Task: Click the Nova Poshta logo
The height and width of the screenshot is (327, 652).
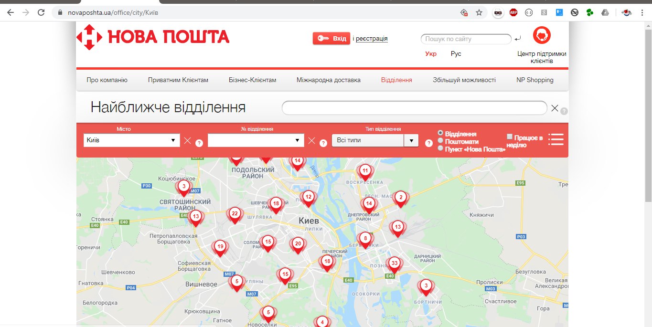Action: pyautogui.click(x=153, y=37)
